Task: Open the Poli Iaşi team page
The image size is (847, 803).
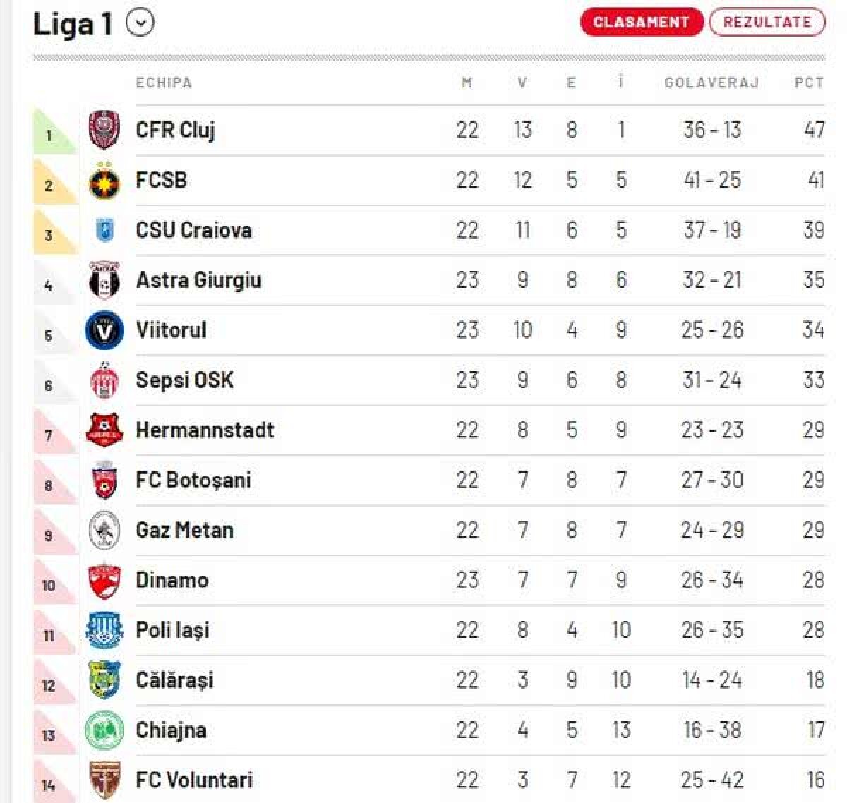Action: pos(172,630)
